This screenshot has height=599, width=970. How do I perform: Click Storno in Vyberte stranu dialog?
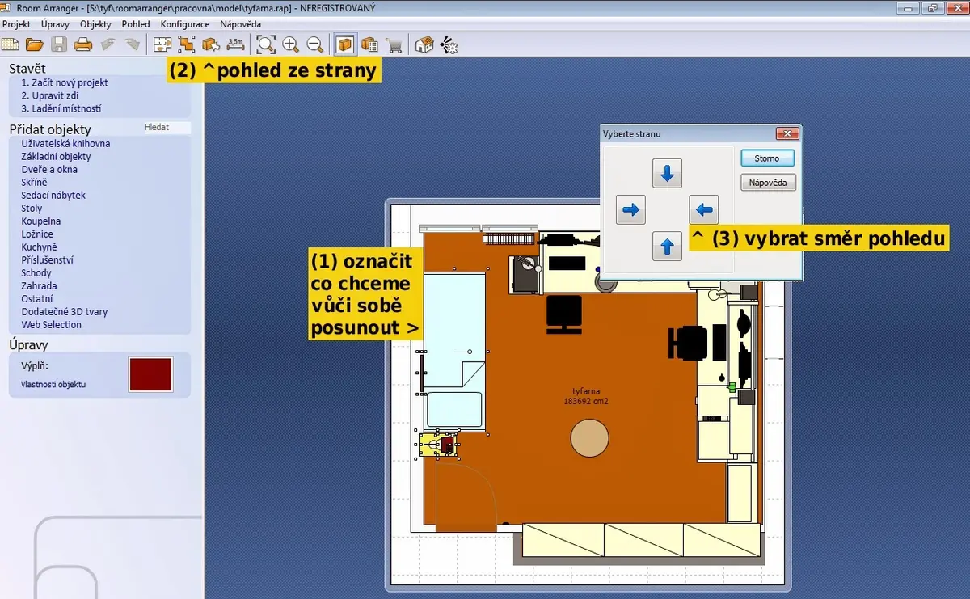coord(767,158)
